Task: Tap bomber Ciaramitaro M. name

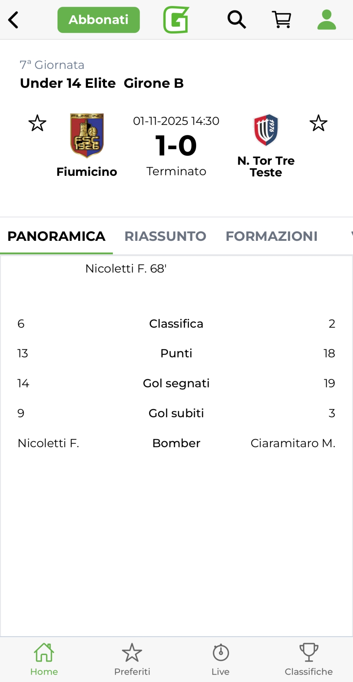Action: click(x=293, y=443)
